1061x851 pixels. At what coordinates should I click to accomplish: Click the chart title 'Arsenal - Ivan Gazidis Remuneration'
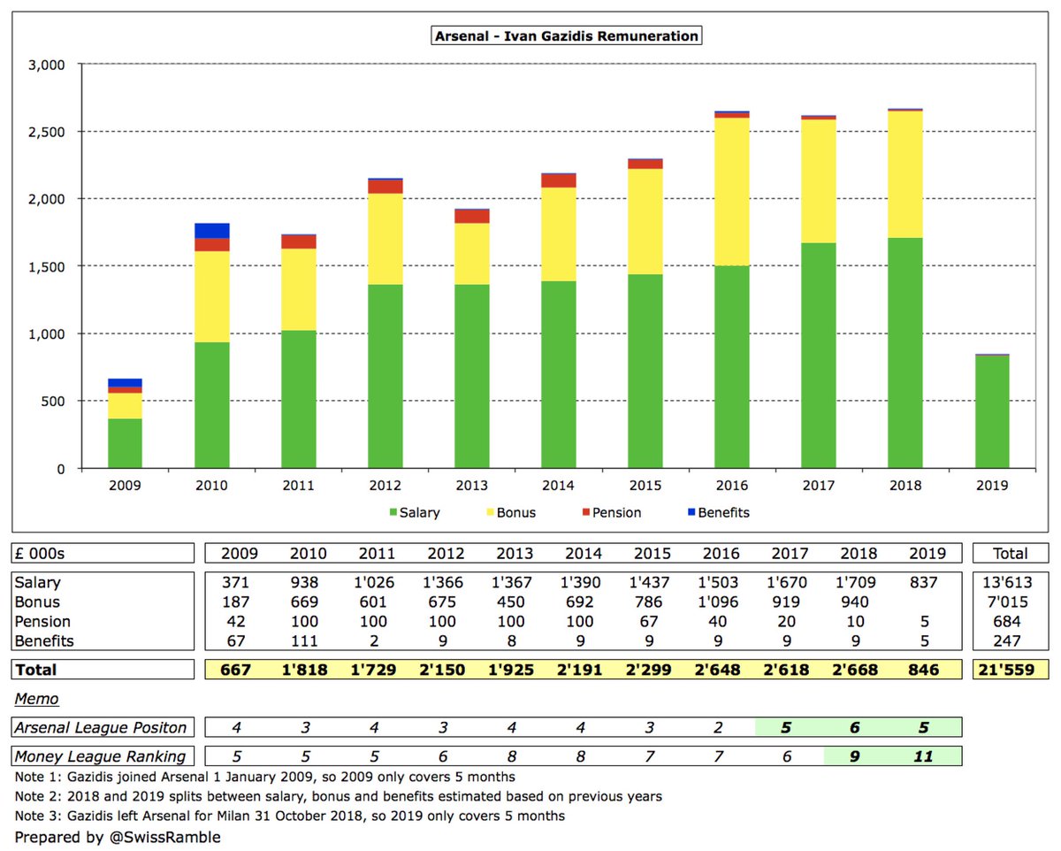(x=566, y=36)
